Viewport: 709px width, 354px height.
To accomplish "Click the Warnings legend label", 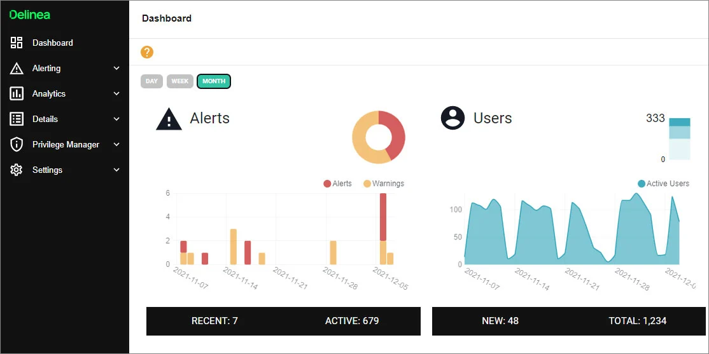I will point(388,184).
